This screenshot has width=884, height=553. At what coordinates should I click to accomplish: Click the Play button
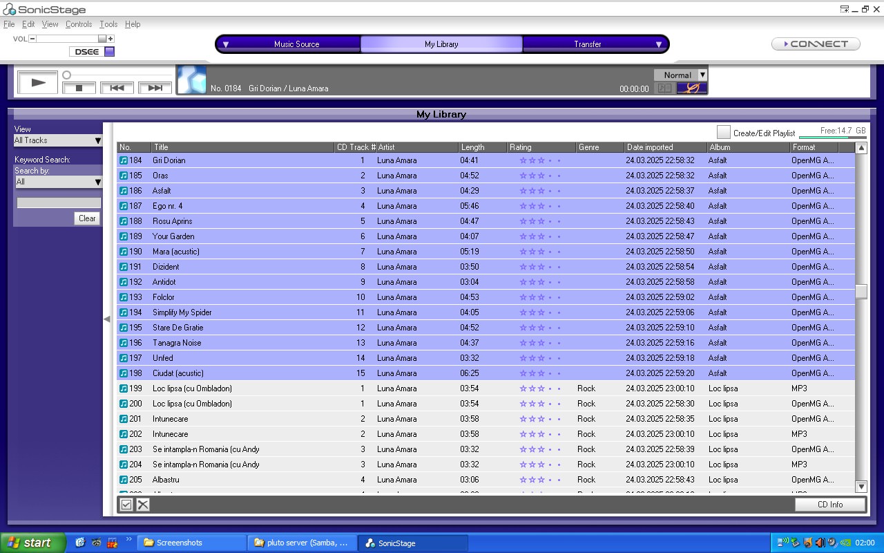pos(38,82)
